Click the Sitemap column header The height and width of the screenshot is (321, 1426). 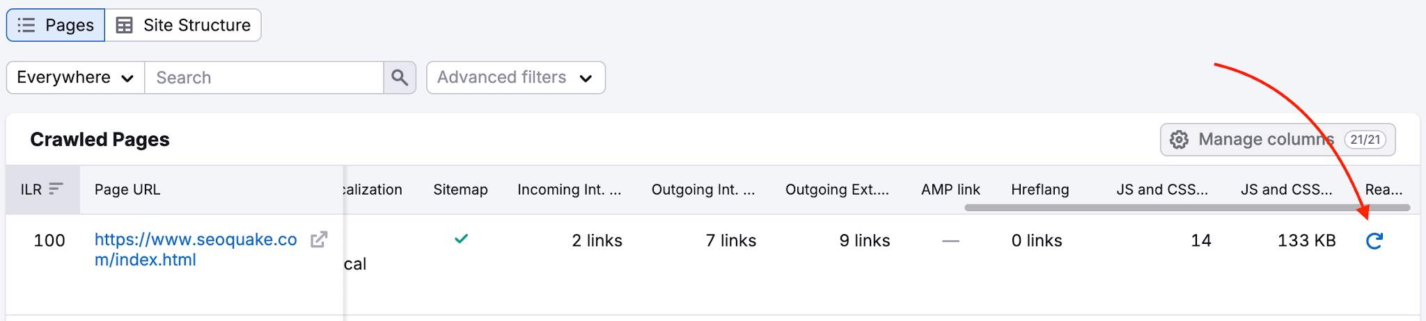click(x=460, y=190)
